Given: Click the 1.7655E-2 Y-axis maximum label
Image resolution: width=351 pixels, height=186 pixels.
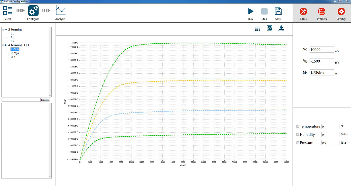Looking at the screenshot, I should [x=73, y=43].
